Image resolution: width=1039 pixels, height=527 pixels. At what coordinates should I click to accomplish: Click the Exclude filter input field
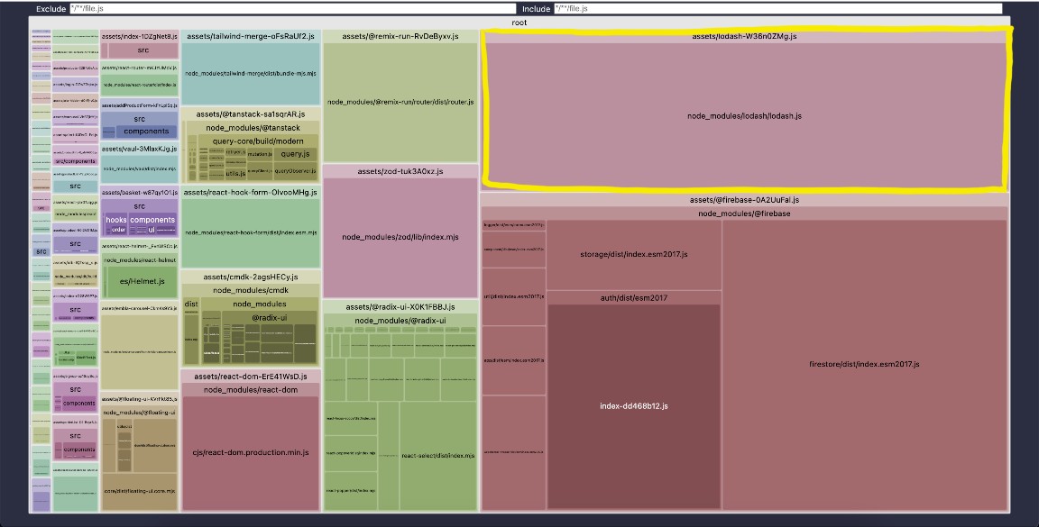click(292, 9)
